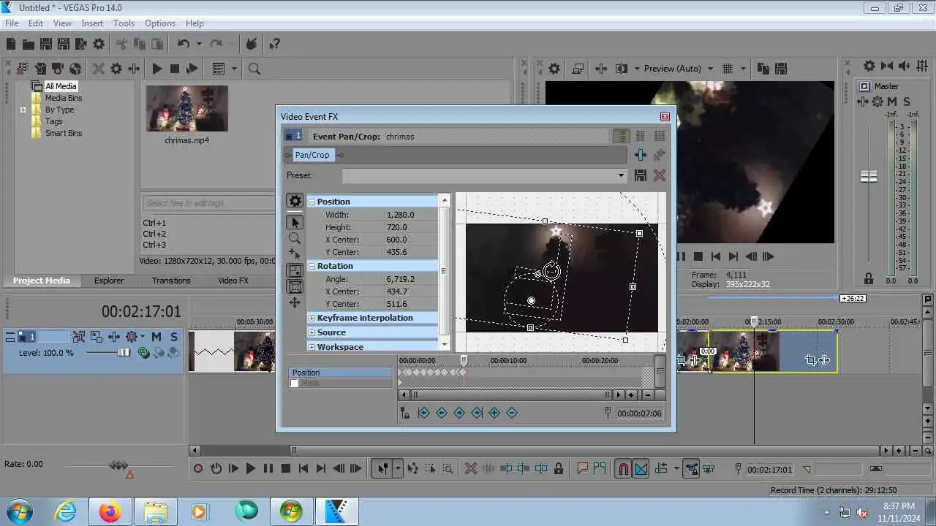The width and height of the screenshot is (936, 526).
Task: Toggle Automatic Crossfades button
Action: 641,469
